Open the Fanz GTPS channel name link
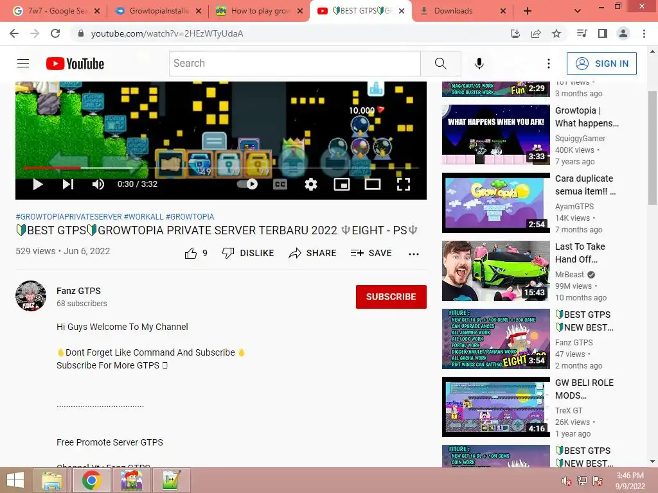The height and width of the screenshot is (493, 658). (78, 291)
